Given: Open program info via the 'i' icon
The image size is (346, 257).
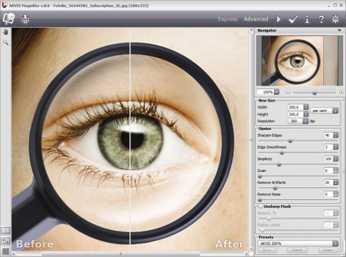Looking at the screenshot, I should (307, 19).
